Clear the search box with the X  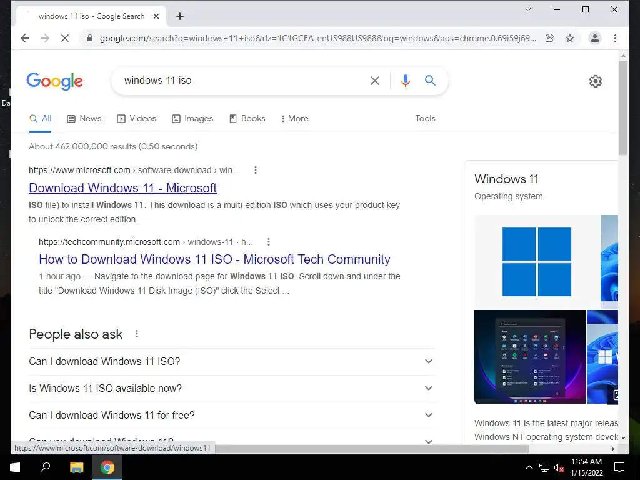point(375,81)
